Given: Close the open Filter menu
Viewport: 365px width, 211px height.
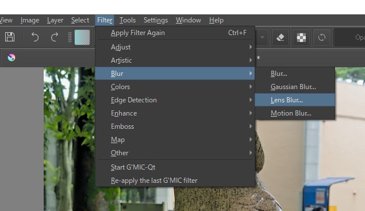Looking at the screenshot, I should 105,20.
